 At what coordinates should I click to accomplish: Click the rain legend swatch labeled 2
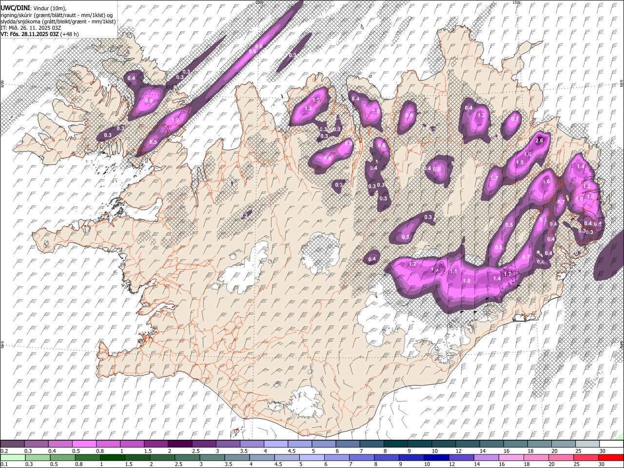click(x=162, y=457)
